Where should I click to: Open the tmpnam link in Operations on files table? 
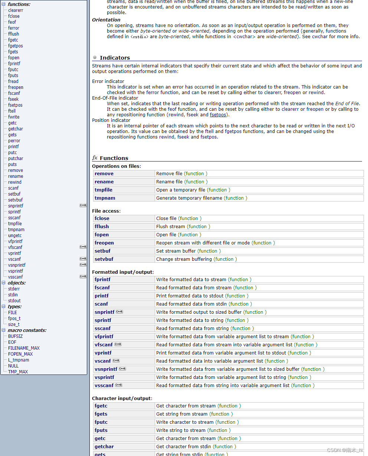tap(105, 198)
